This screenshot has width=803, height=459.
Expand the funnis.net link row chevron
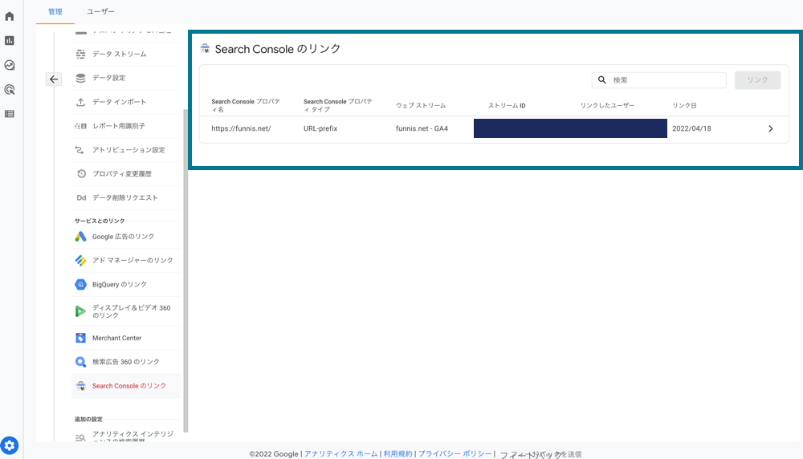(770, 128)
